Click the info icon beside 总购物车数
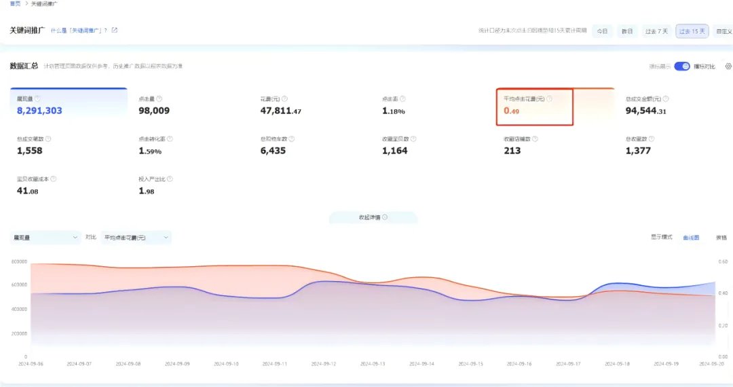733x387 pixels. (x=292, y=139)
